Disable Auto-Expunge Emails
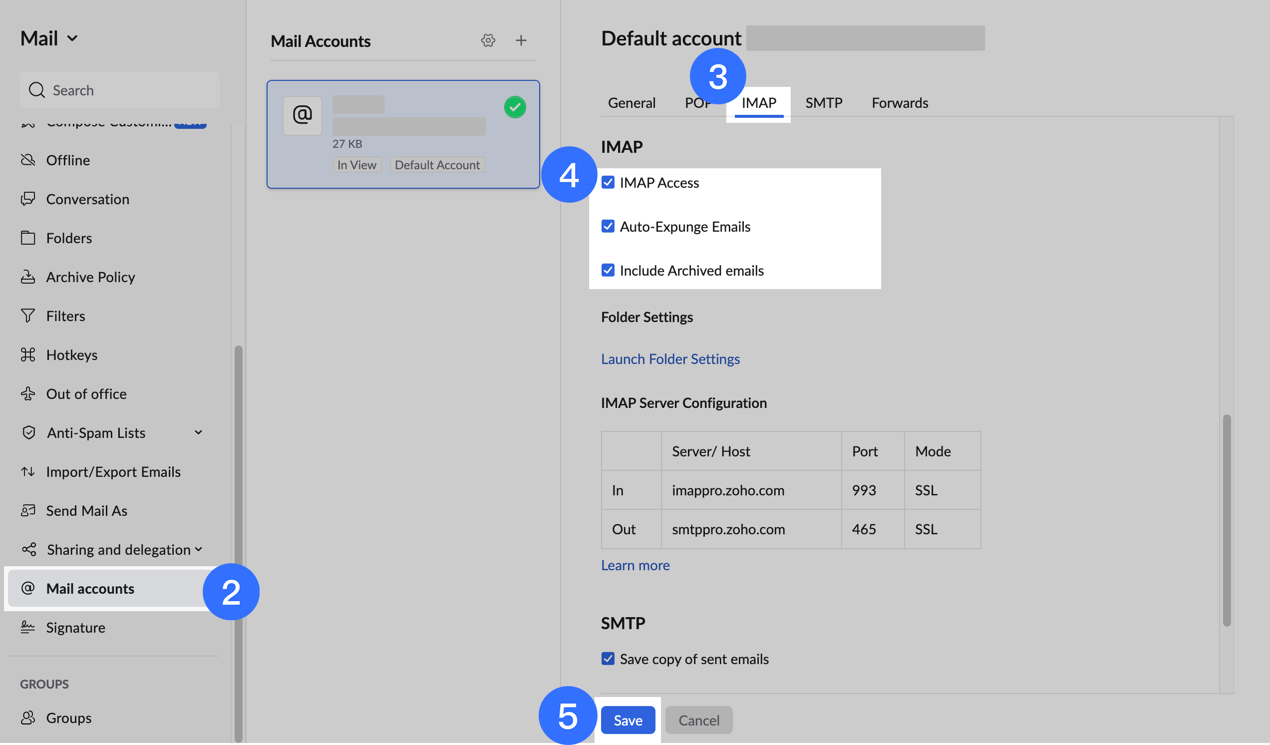This screenshot has width=1270, height=745. pyautogui.click(x=608, y=226)
